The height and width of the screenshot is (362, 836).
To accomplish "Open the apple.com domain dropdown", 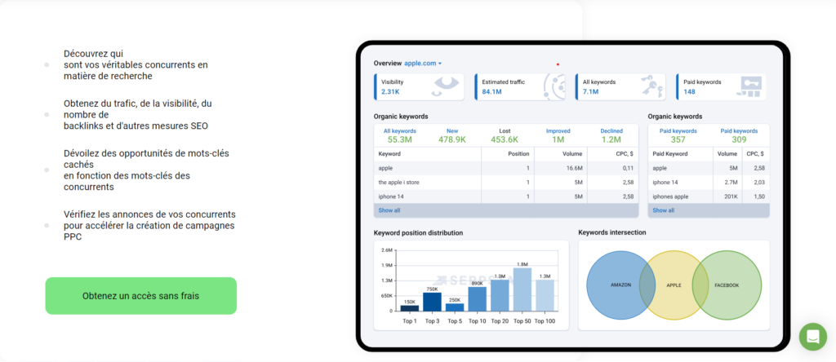I will tap(423, 64).
